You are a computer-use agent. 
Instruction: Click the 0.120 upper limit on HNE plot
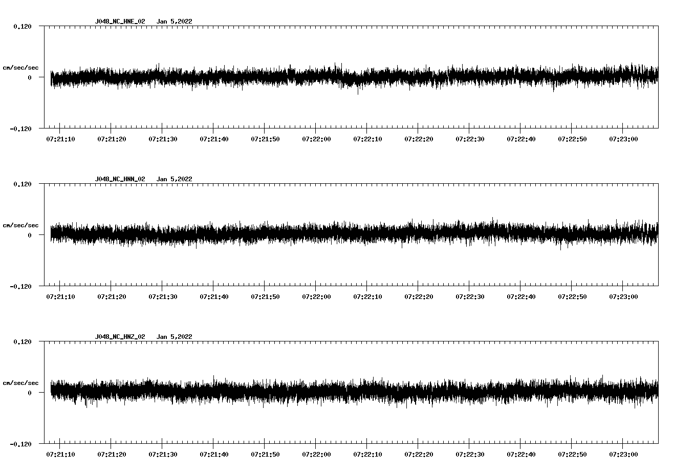click(x=22, y=26)
